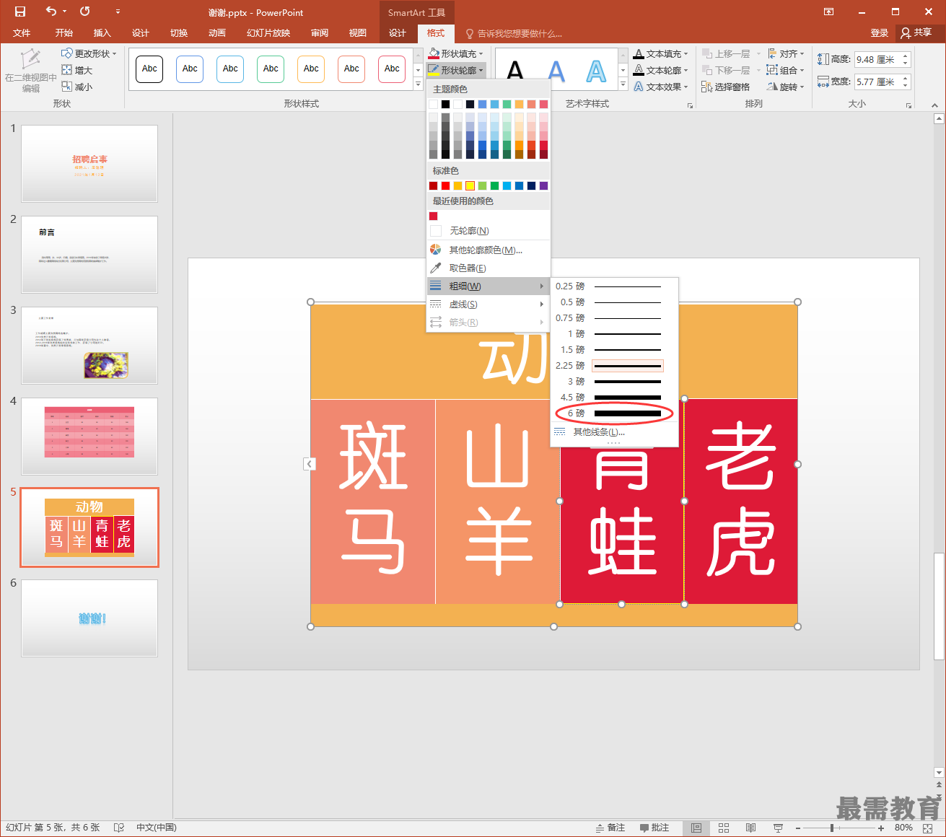The width and height of the screenshot is (946, 837).
Task: Switch to the 审阅 review tab
Action: [x=320, y=33]
